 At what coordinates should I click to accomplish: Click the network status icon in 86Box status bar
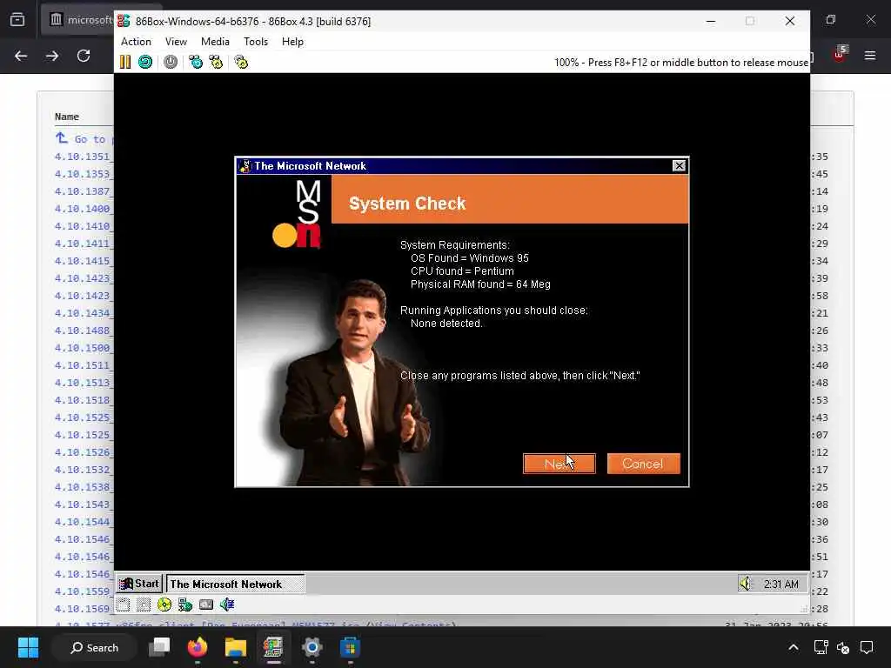point(185,605)
